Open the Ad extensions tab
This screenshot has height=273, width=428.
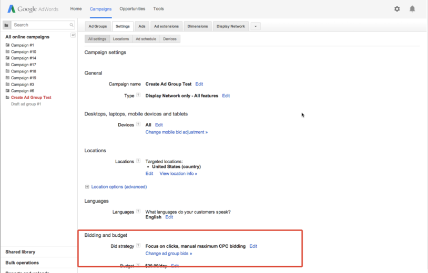tap(166, 26)
